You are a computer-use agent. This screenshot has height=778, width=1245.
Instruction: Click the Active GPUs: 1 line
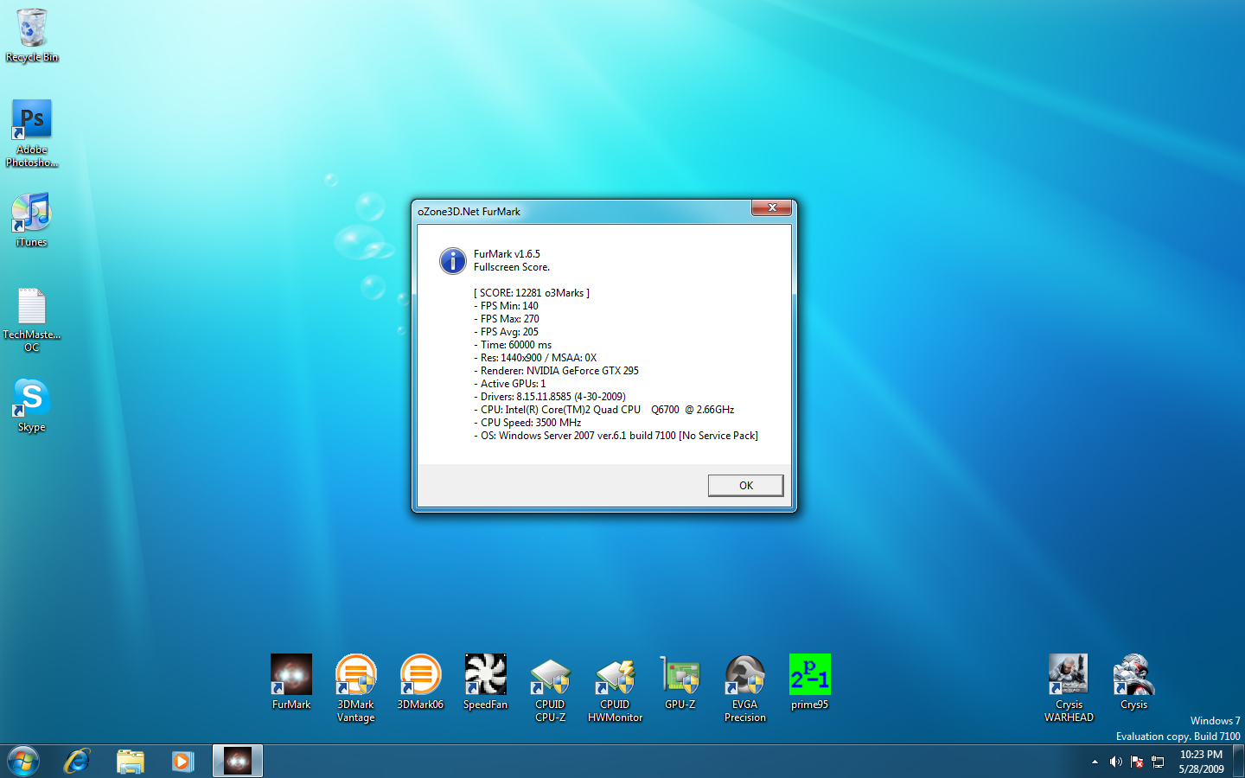[x=510, y=384]
